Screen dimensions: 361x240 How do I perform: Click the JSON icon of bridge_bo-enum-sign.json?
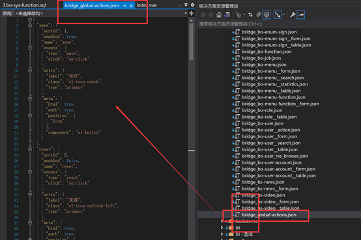(237, 32)
